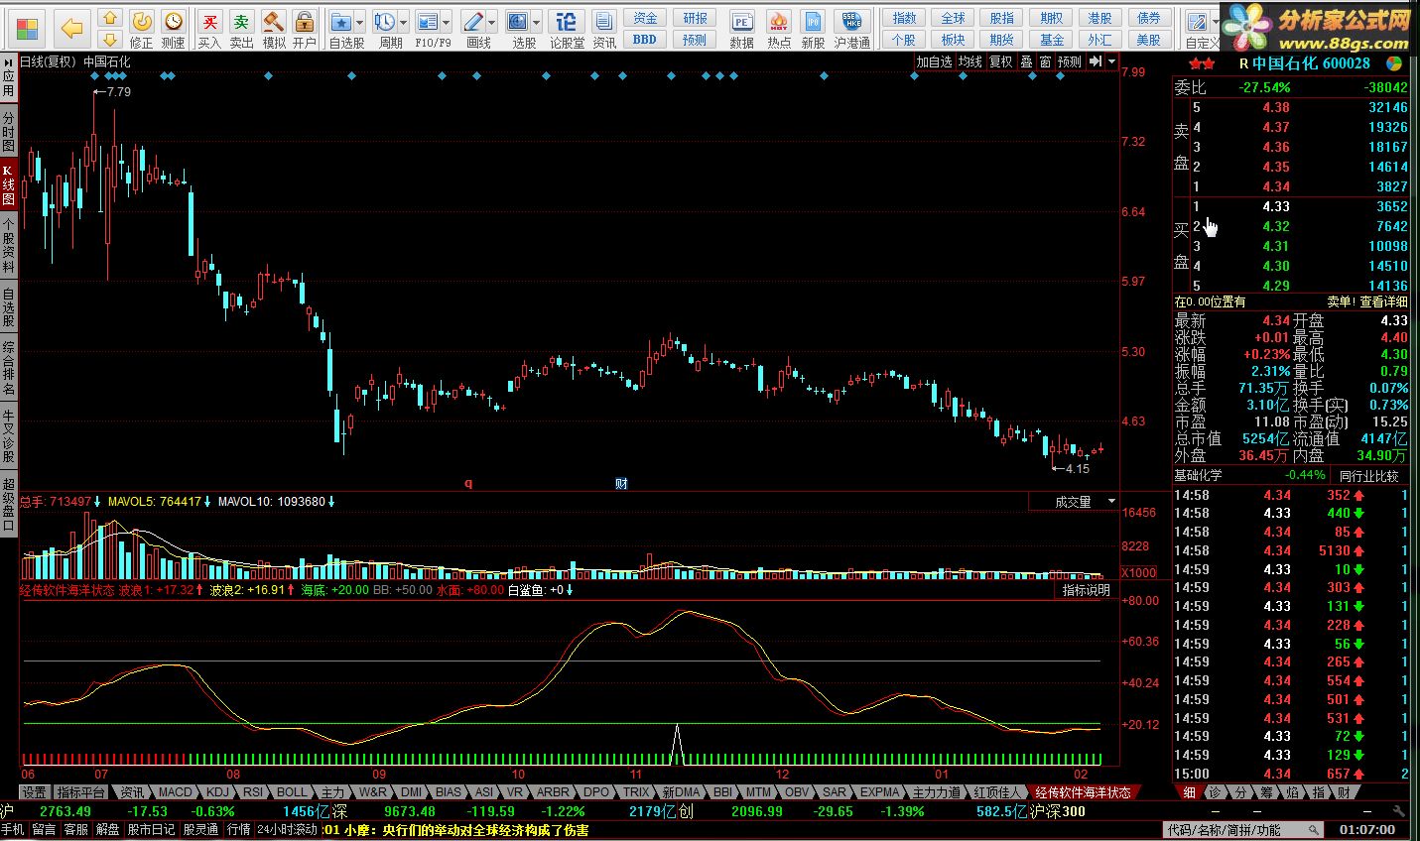Click the four-color main menu icon

(28, 28)
